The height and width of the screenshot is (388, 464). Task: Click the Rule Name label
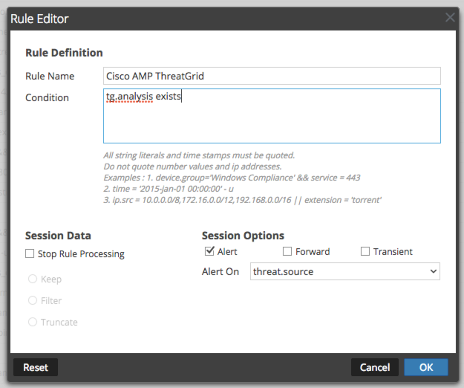[51, 76]
